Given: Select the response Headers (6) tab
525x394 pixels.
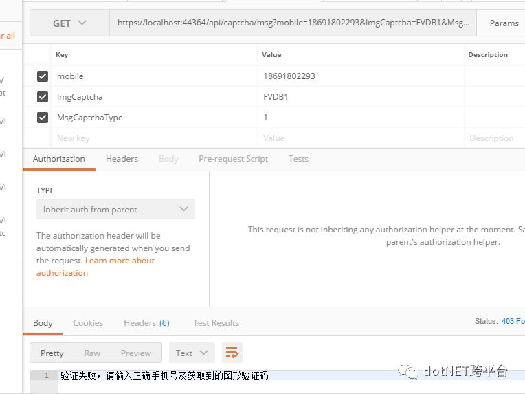Looking at the screenshot, I should pos(146,323).
